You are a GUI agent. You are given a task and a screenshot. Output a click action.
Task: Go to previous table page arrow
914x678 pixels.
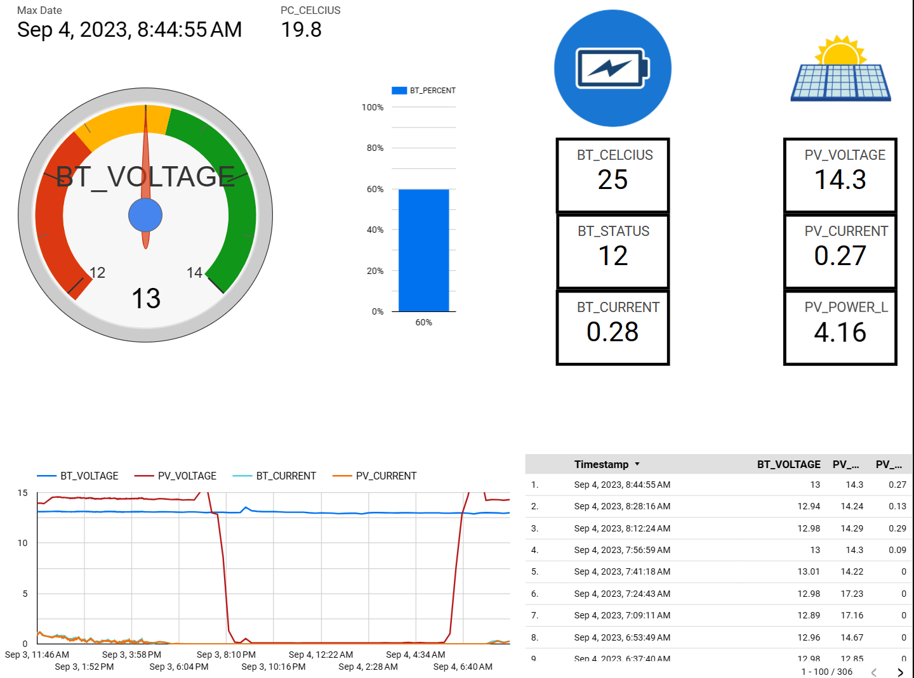(x=874, y=672)
